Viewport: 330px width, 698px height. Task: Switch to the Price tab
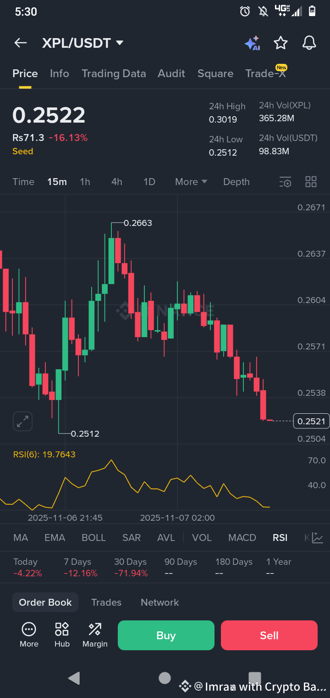[25, 73]
